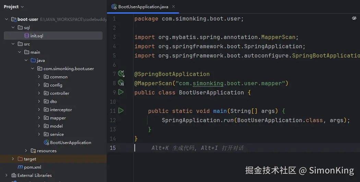The height and width of the screenshot is (182, 360).
Task: Select the service package folder
Action: coord(57,134)
